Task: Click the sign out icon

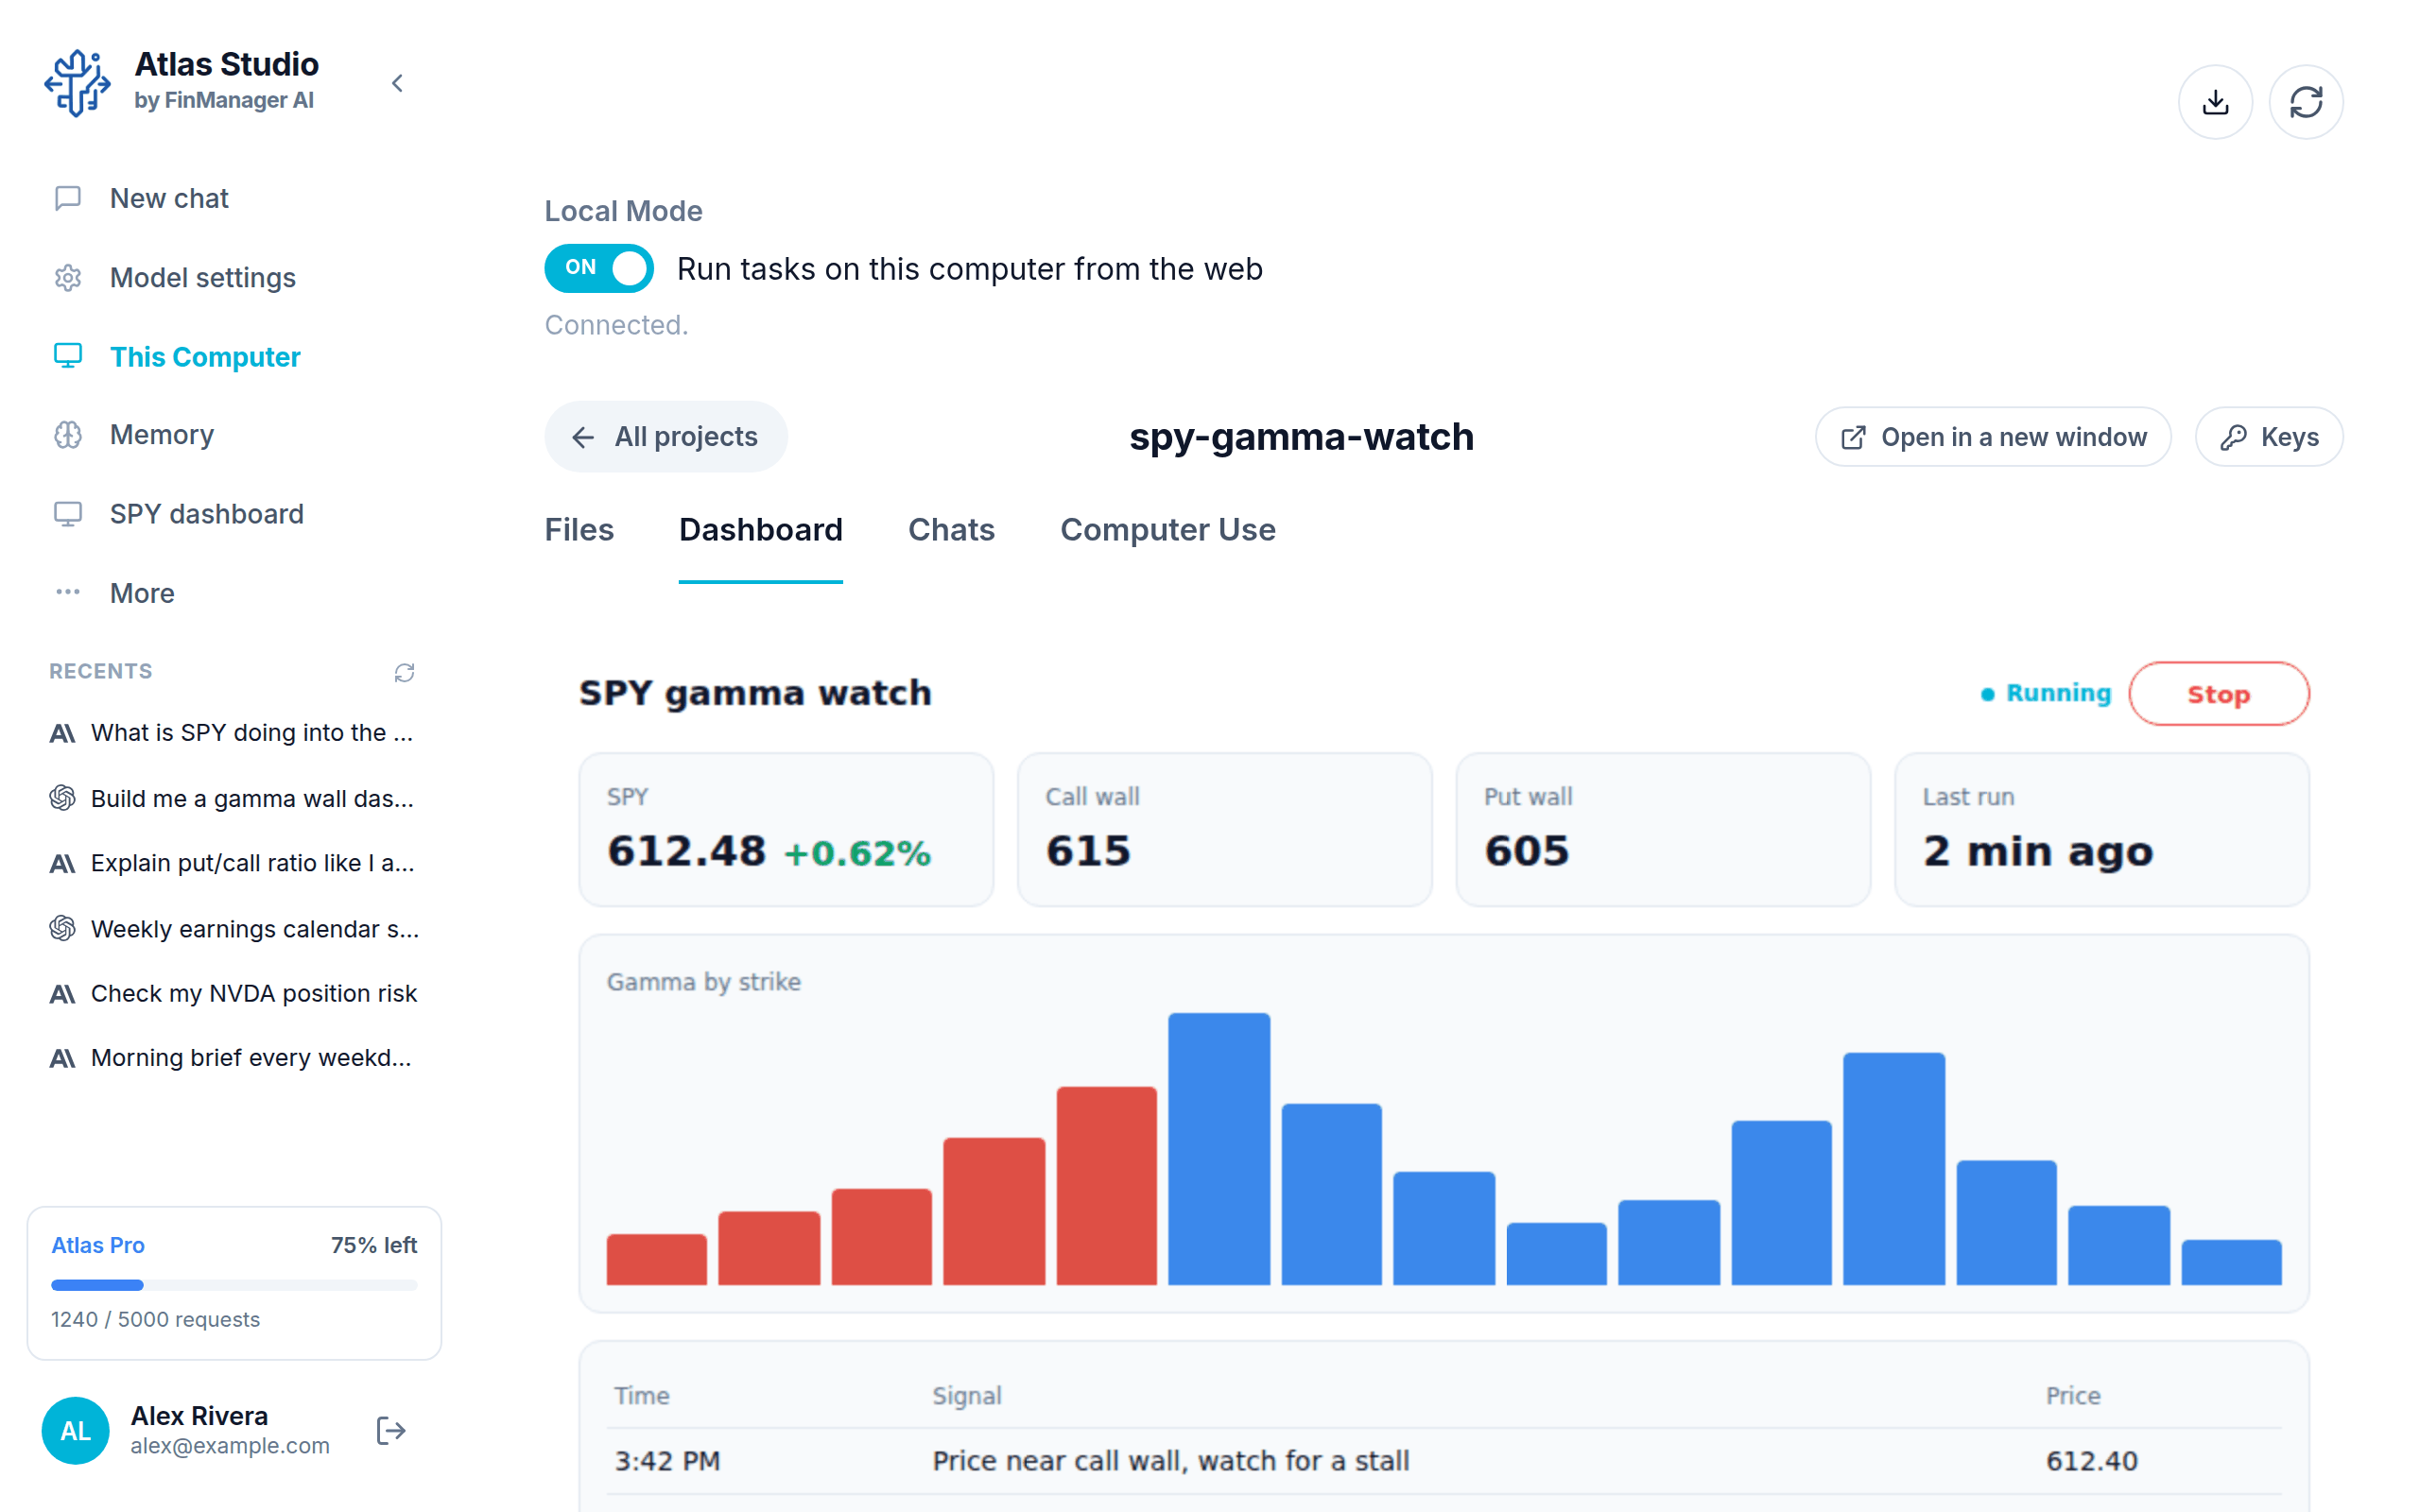Action: tap(391, 1430)
